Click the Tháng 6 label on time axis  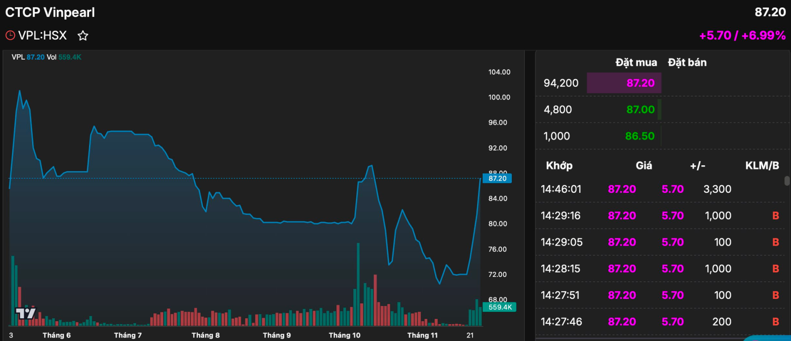click(x=56, y=335)
